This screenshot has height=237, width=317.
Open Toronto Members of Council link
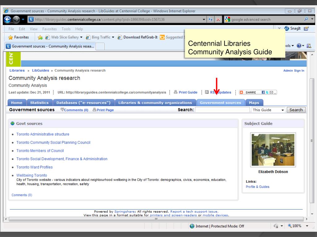40,151
